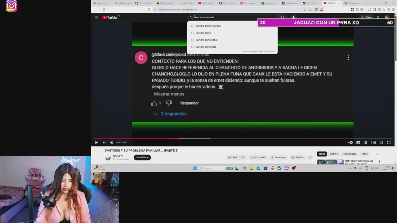Toggle the autoplay switch
Screen dimensions: 397x223
[350, 142]
